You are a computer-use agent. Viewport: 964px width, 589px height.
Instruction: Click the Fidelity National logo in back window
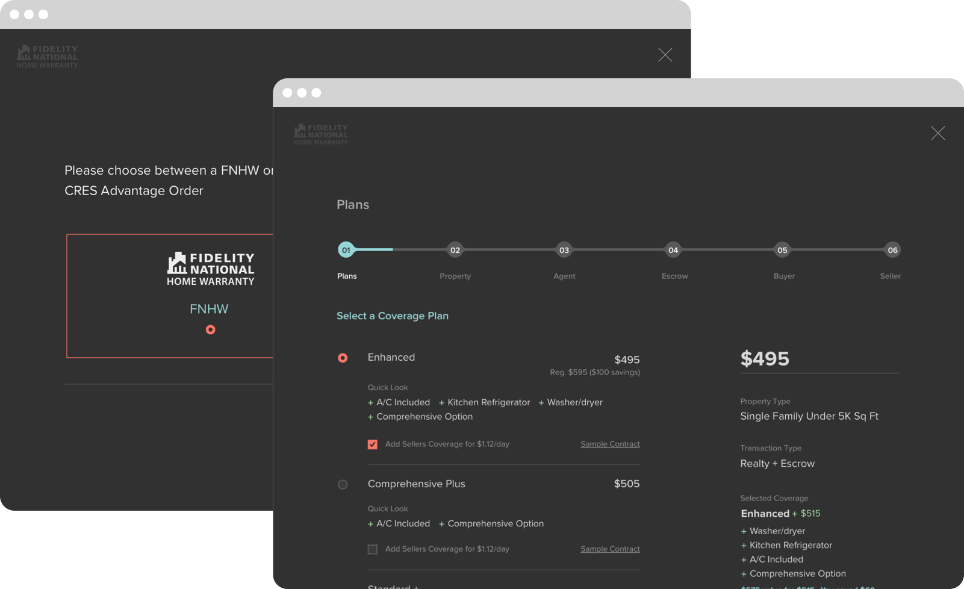point(48,57)
